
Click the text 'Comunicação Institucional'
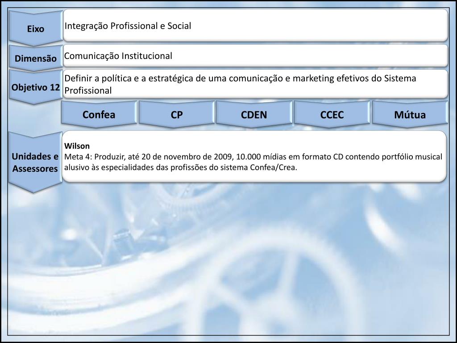(x=118, y=56)
